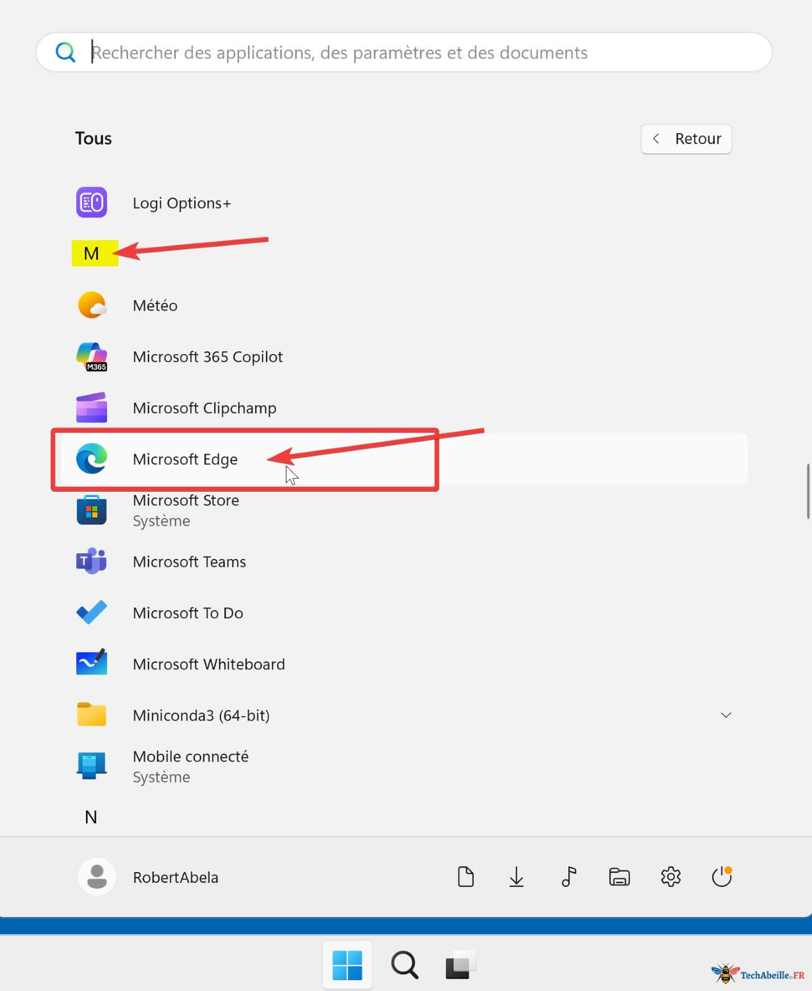Focus the Rechercher des applications search field
Screen dimensions: 812x991
tap(404, 52)
